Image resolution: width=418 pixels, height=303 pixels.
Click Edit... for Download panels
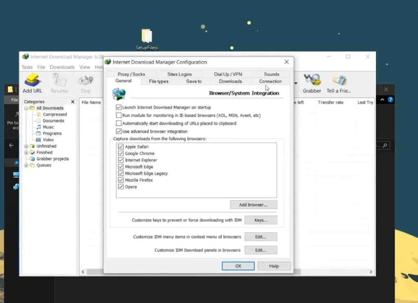[x=261, y=250]
